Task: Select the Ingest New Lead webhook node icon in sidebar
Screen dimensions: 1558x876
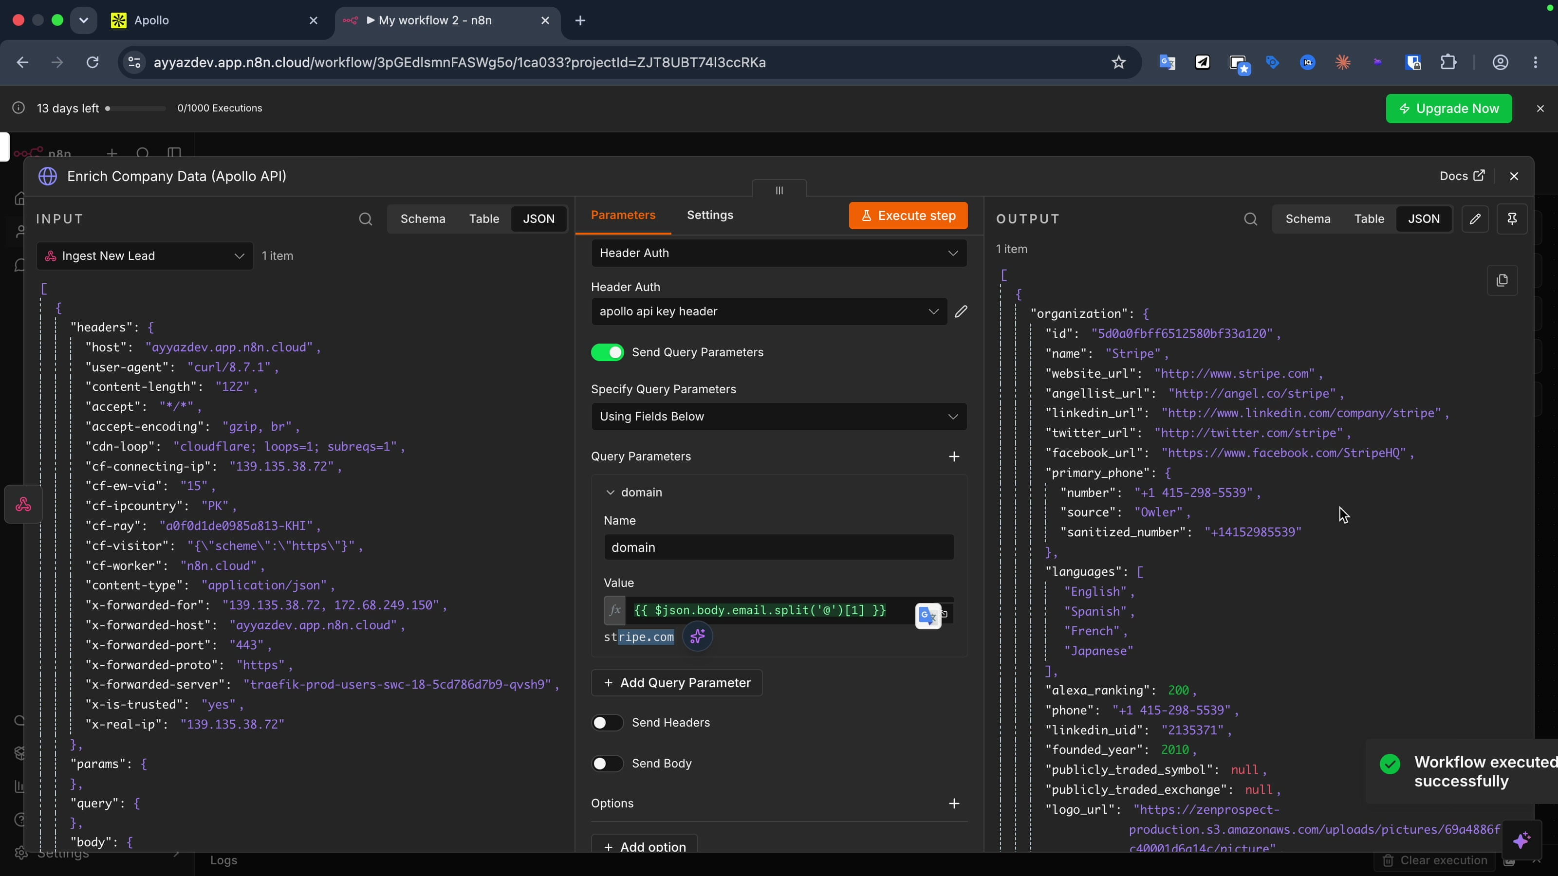Action: (x=23, y=504)
